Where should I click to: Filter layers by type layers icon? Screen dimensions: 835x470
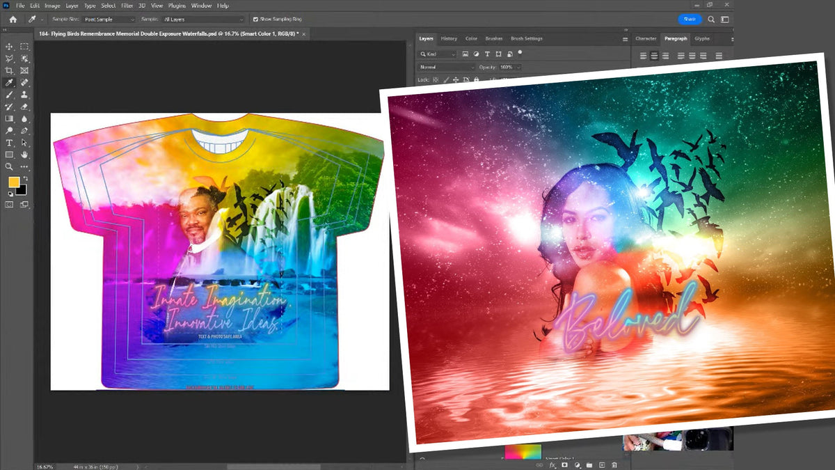[x=487, y=53]
